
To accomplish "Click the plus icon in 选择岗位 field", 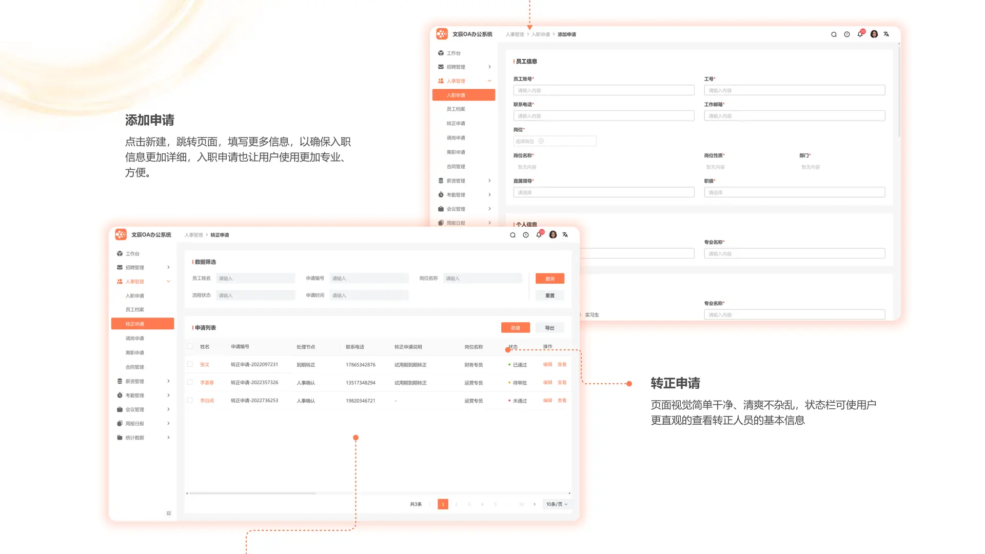I will click(541, 141).
